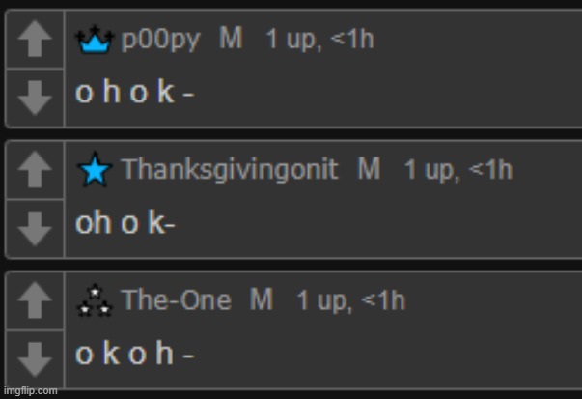The height and width of the screenshot is (399, 582).
Task: Click The-One's three-star icon
Action: tap(95, 300)
